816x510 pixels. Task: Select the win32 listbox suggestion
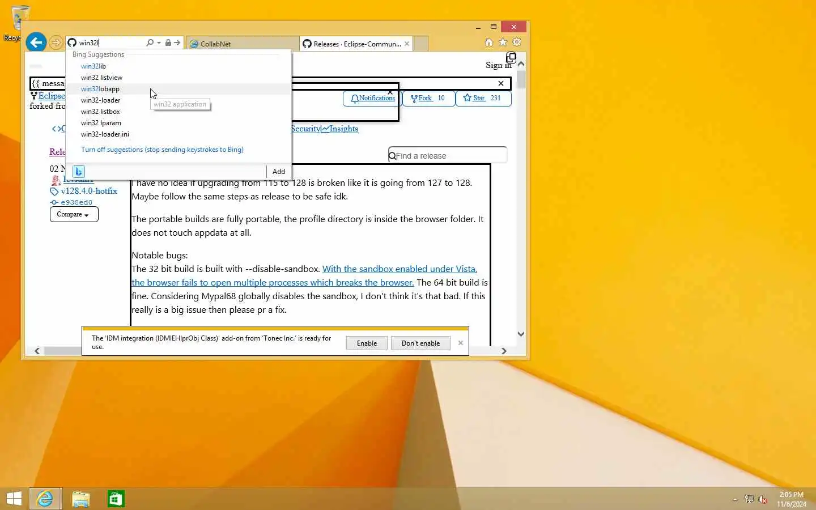(x=178, y=112)
